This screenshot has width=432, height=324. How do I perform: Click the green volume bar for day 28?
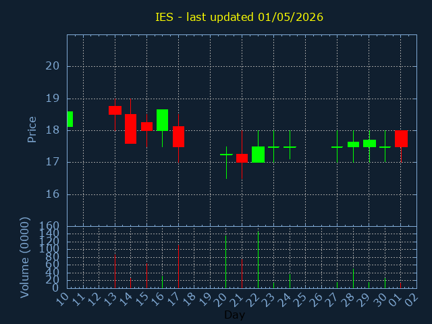[353, 279]
